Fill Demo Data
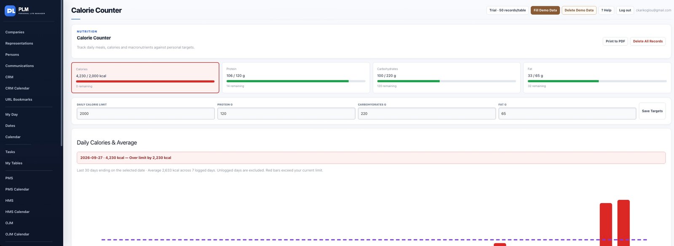Image resolution: width=674 pixels, height=246 pixels. (545, 10)
